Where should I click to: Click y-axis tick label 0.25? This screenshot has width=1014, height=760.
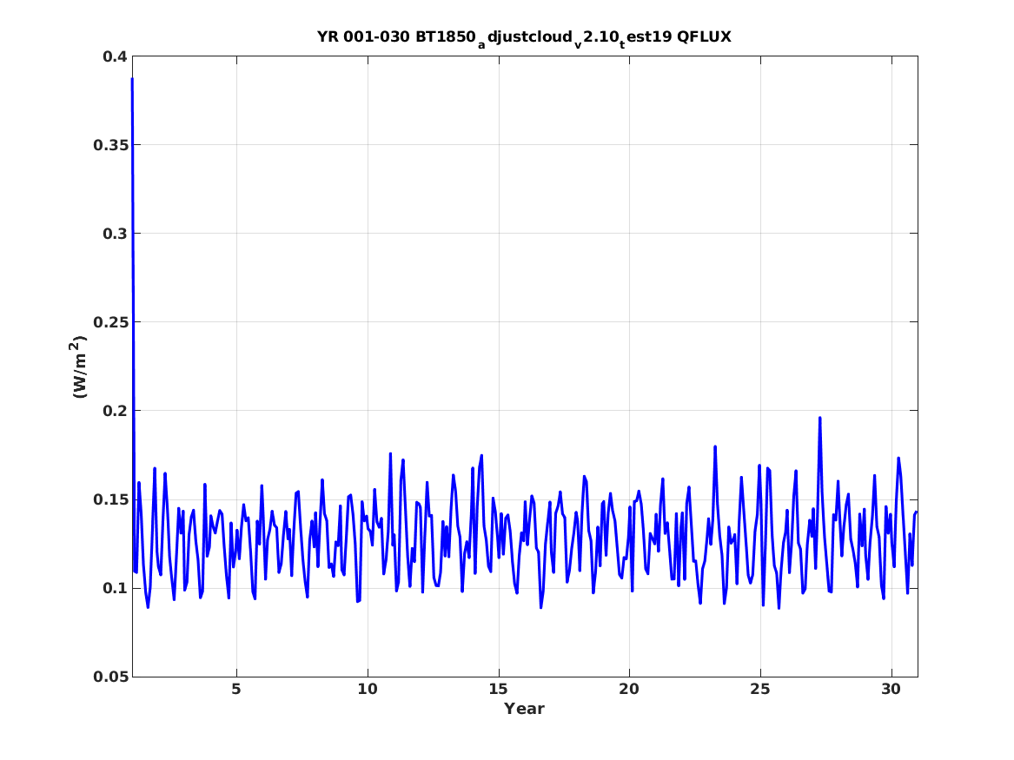tap(110, 322)
